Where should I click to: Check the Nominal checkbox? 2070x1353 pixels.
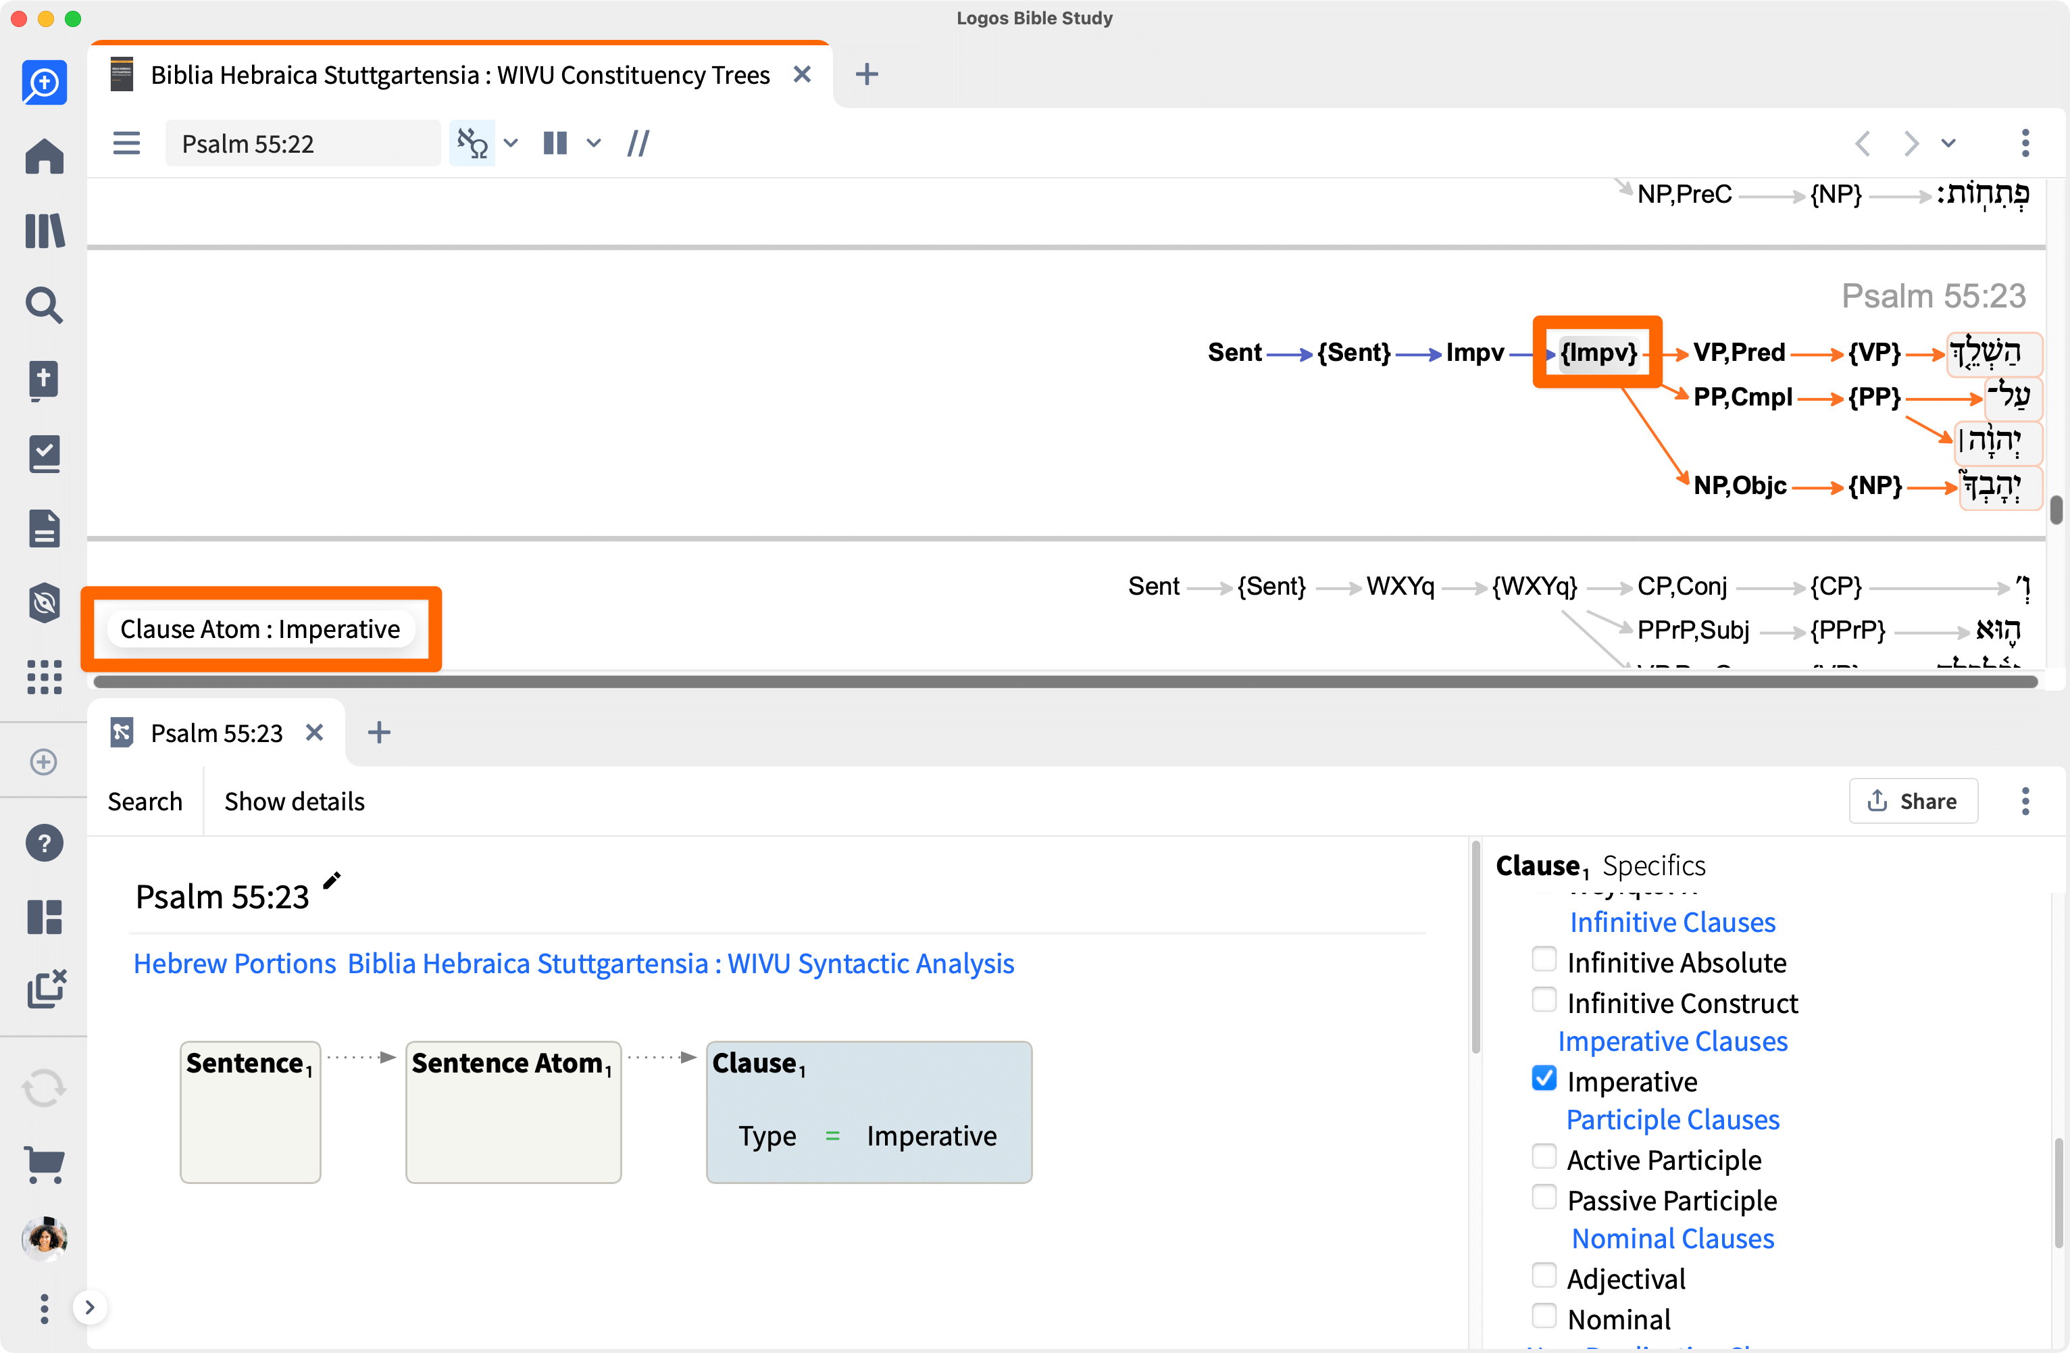click(1544, 1317)
